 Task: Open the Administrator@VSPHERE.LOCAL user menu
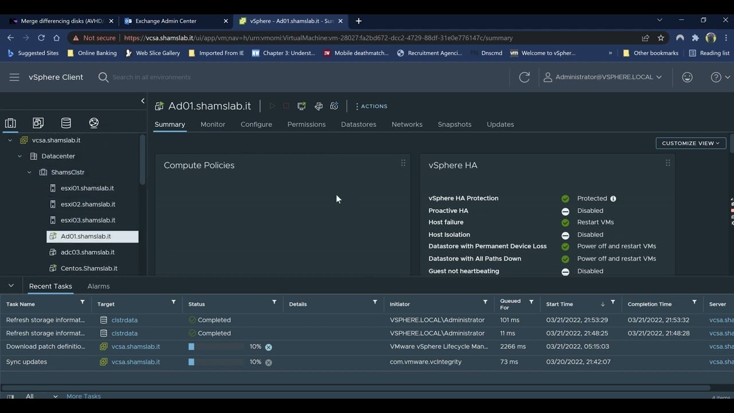[x=603, y=77]
